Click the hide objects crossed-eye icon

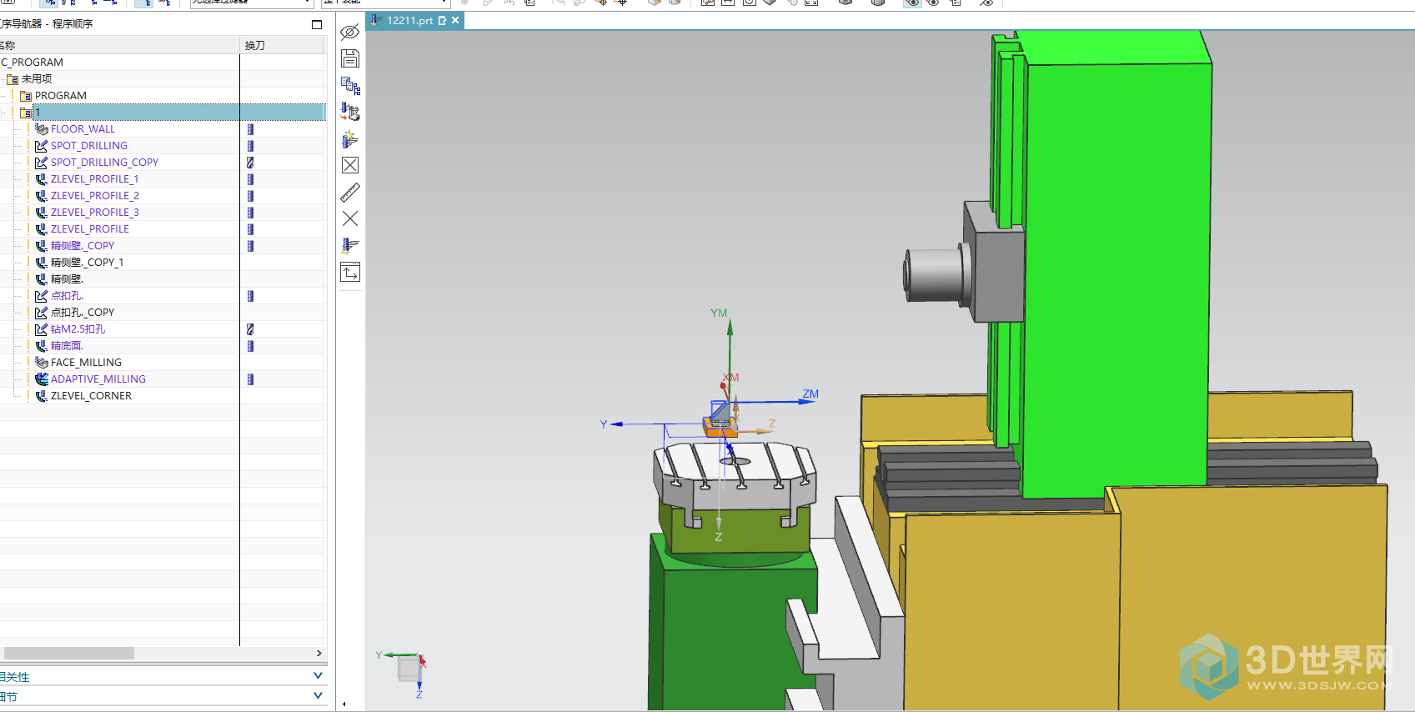[350, 32]
